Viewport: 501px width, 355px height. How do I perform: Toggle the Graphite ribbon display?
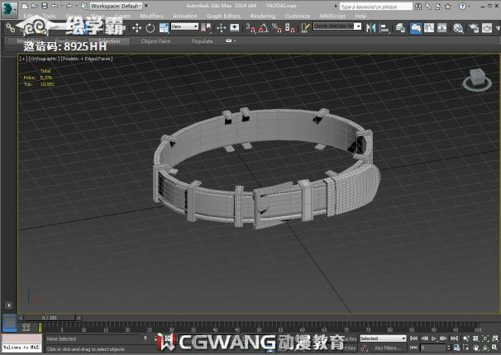[x=415, y=28]
